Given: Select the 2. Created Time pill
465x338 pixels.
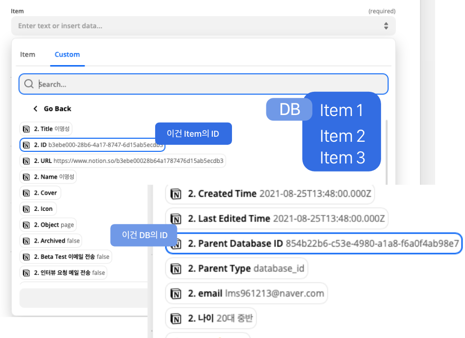Looking at the screenshot, I should tap(270, 194).
